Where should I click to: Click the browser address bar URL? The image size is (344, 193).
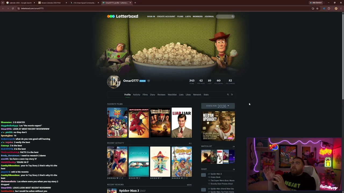(33, 8)
